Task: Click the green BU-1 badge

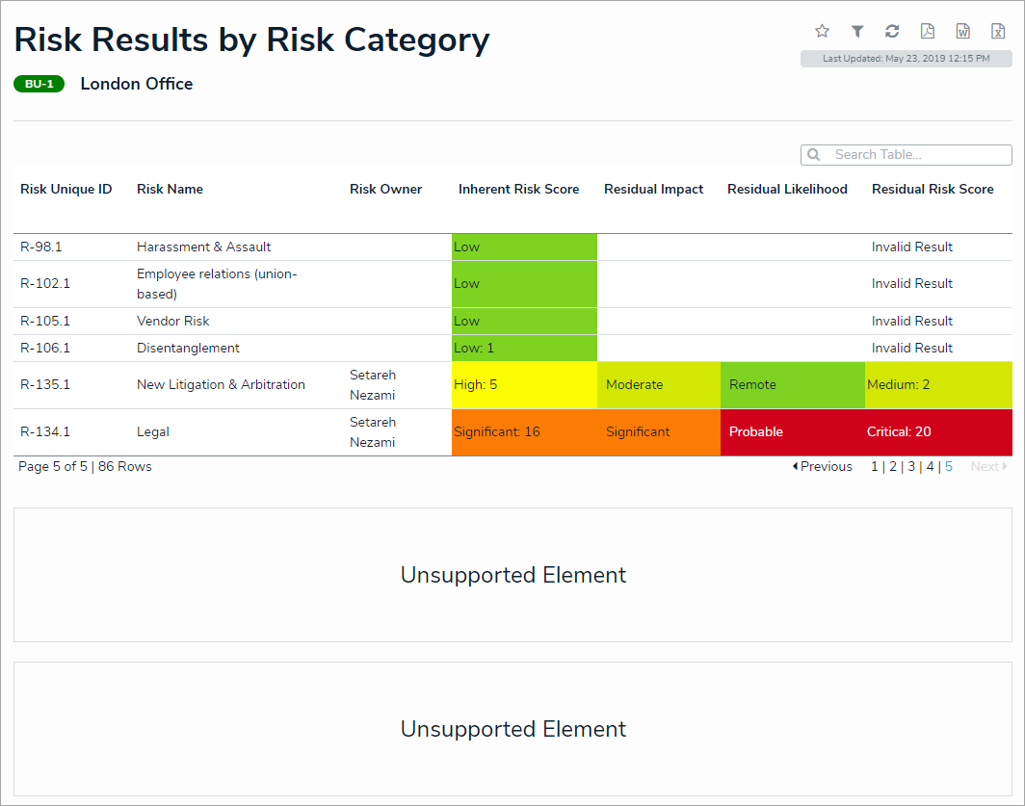Action: tap(39, 84)
